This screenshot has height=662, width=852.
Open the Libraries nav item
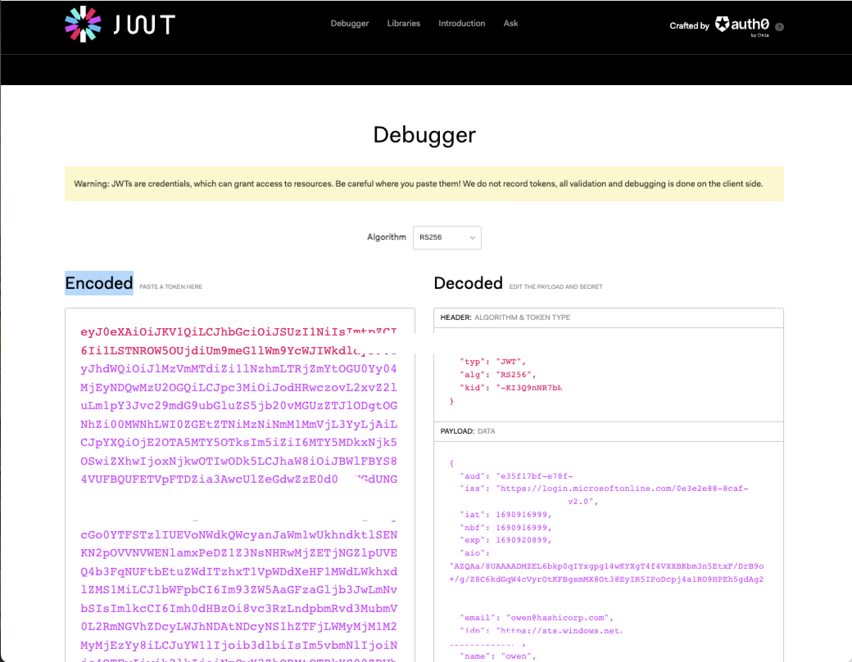click(x=403, y=23)
